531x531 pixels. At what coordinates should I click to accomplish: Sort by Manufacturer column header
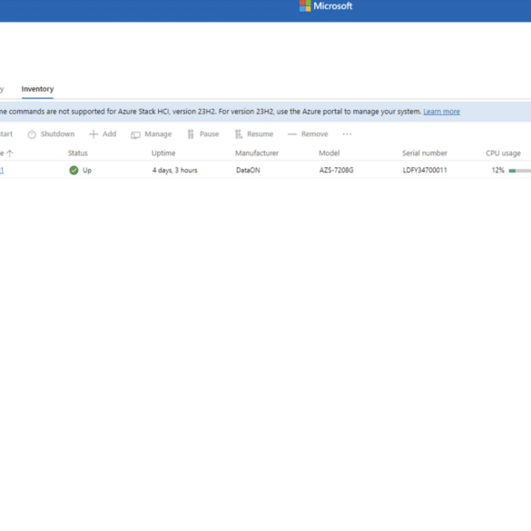[257, 153]
